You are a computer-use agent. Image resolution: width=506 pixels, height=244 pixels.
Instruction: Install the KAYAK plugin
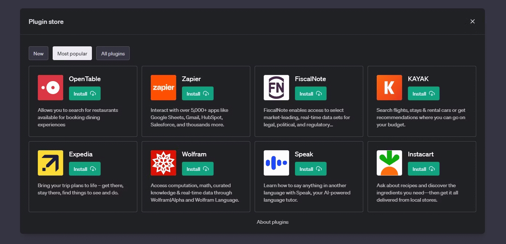click(x=424, y=93)
